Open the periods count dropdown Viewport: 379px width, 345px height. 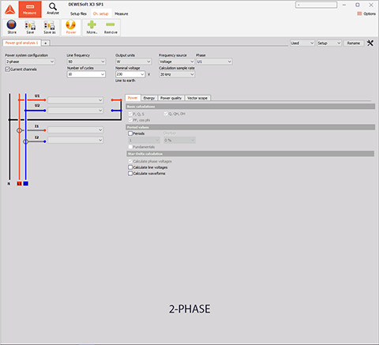coord(144,141)
